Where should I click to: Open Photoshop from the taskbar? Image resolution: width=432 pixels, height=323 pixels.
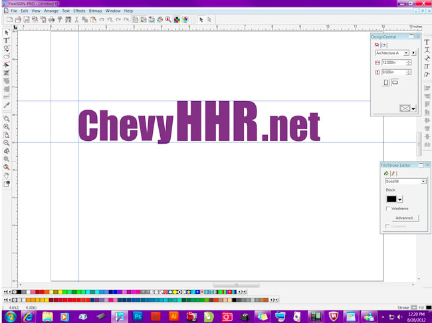138,316
